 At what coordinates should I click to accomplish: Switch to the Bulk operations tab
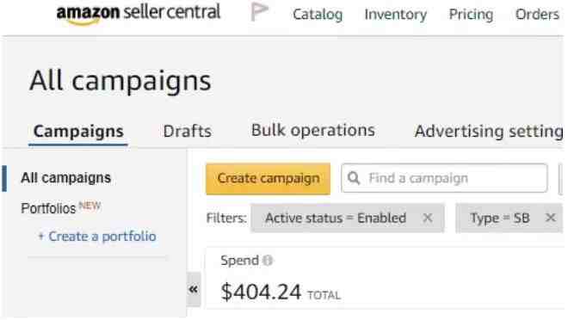(x=313, y=130)
